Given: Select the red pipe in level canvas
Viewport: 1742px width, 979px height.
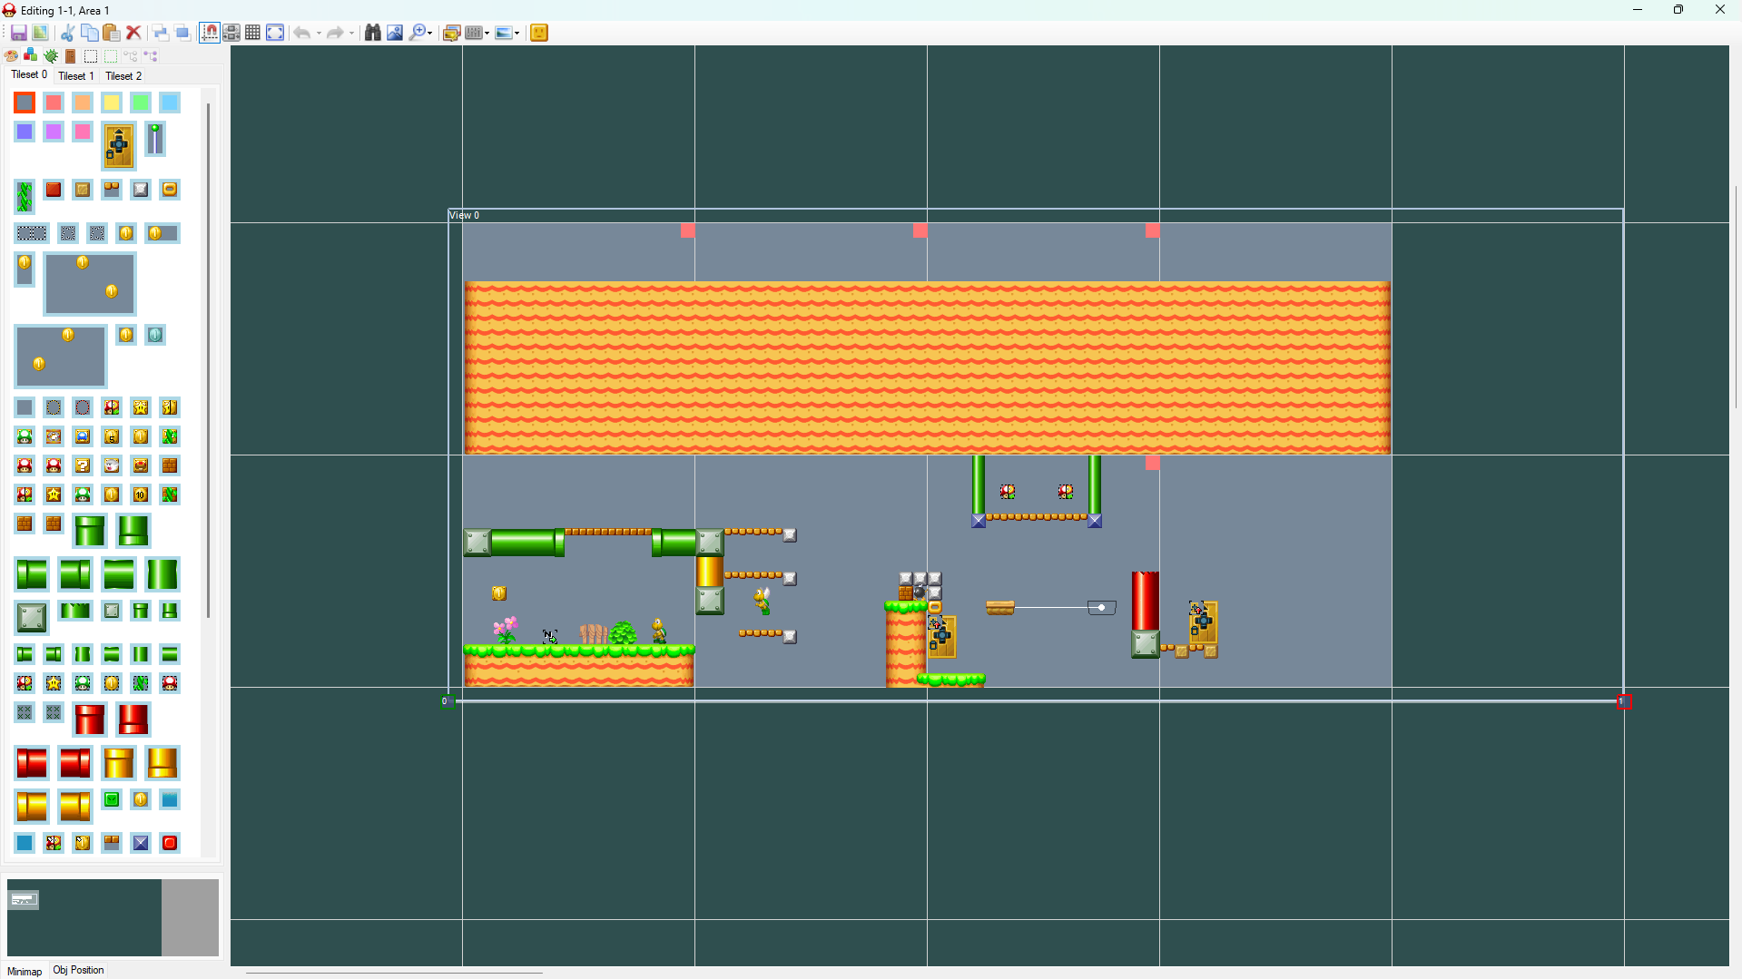Looking at the screenshot, I should pos(1146,601).
